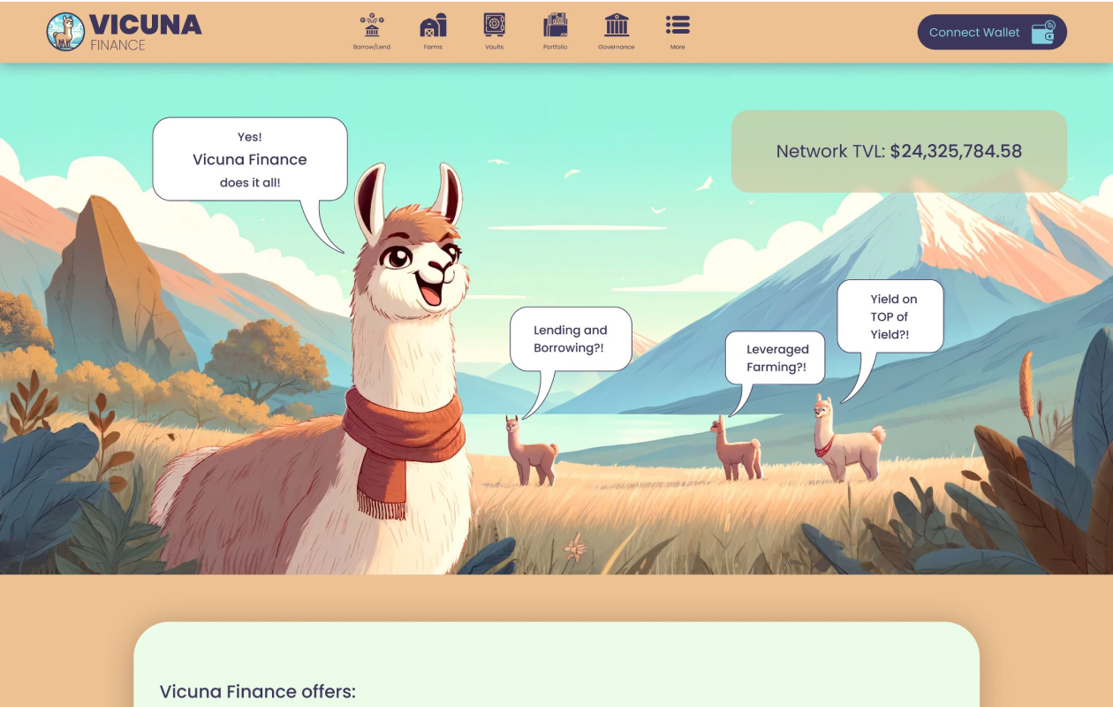This screenshot has width=1113, height=707.
Task: Expand the More menu
Action: pyautogui.click(x=678, y=32)
